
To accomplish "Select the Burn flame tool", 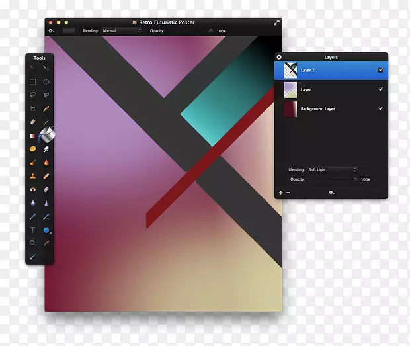I will tap(46, 163).
